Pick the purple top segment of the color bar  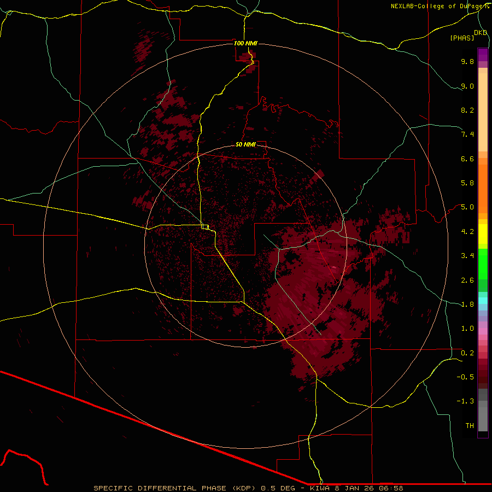tap(483, 55)
